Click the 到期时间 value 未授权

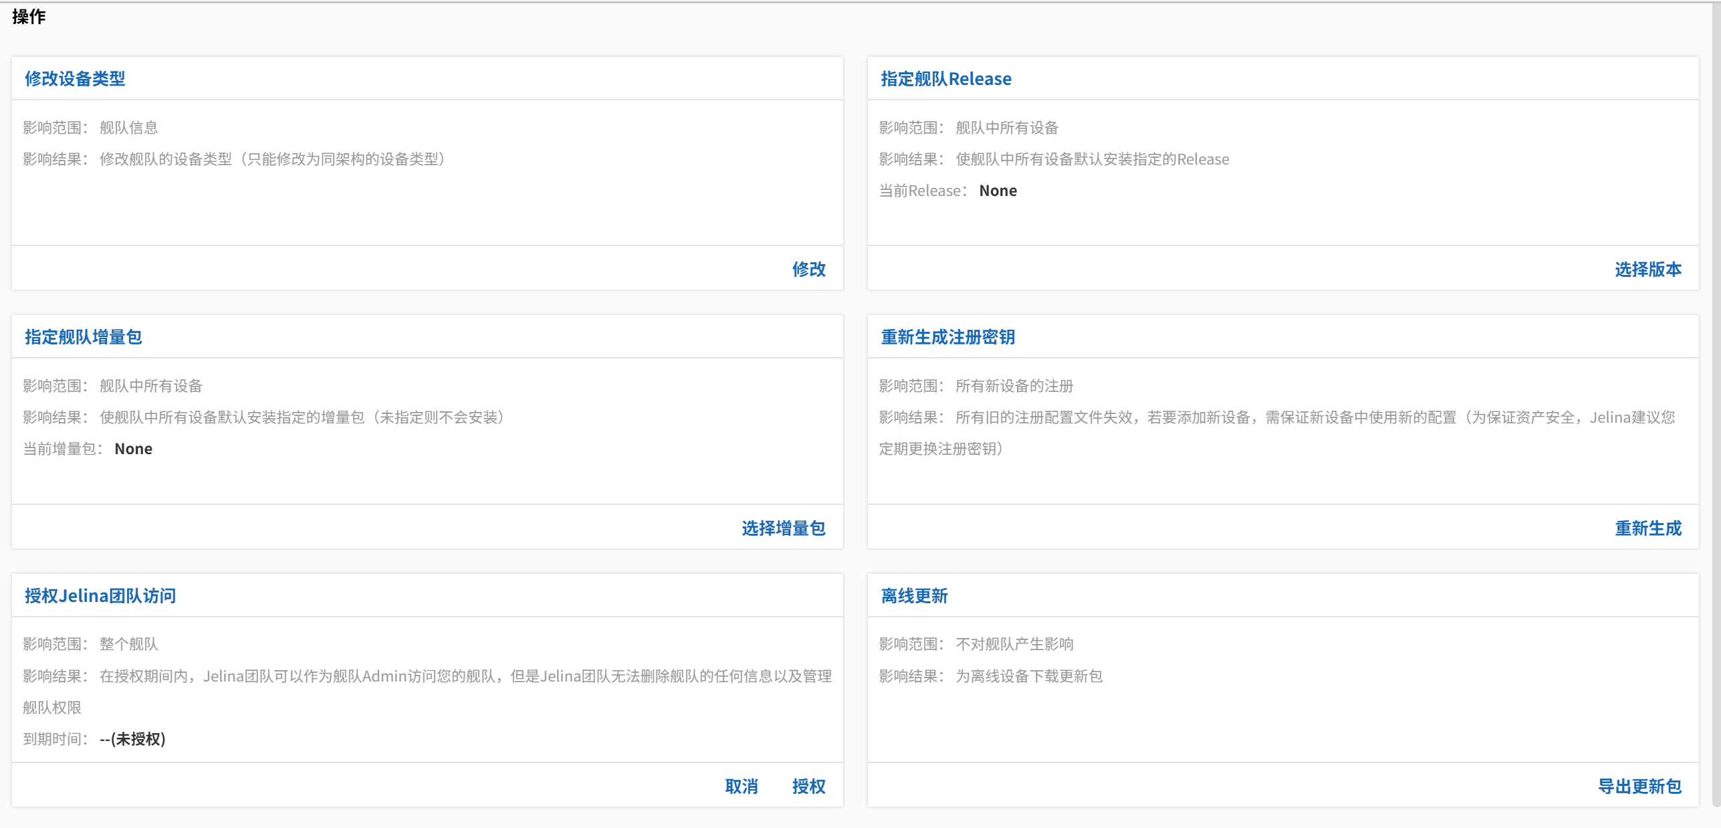(132, 739)
